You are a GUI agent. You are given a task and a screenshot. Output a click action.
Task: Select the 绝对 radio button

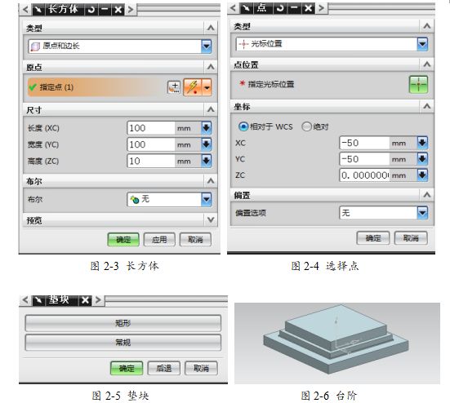[x=306, y=126]
